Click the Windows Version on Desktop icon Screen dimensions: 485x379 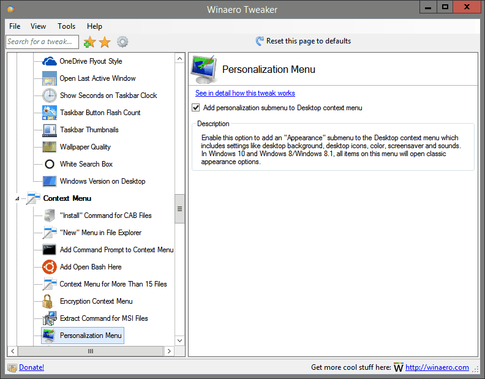point(49,181)
